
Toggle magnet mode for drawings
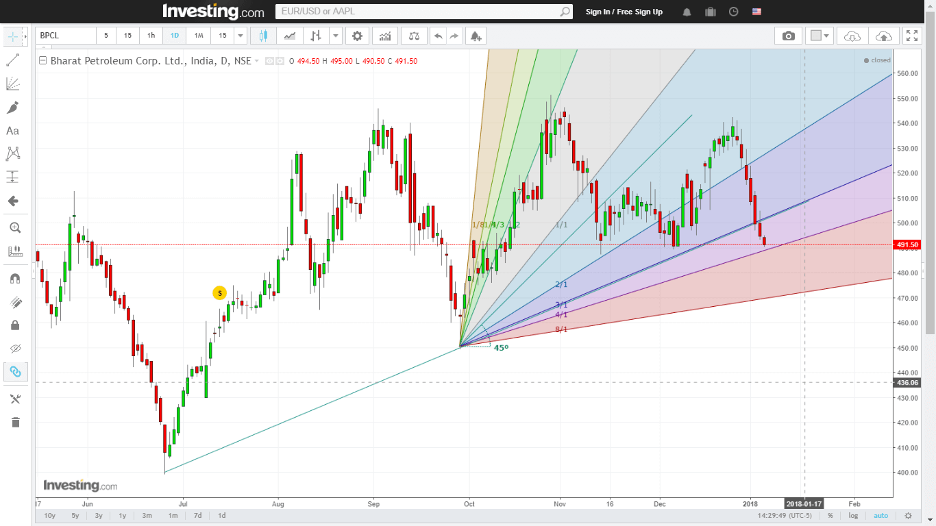(15, 279)
